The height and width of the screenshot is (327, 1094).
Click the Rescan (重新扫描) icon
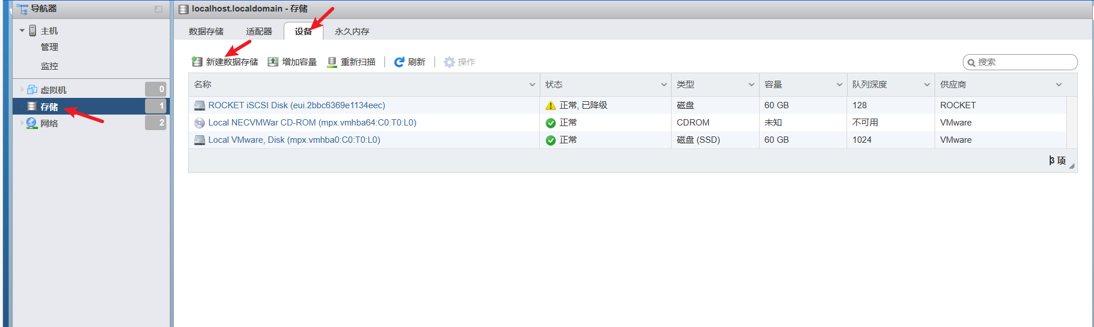[332, 62]
